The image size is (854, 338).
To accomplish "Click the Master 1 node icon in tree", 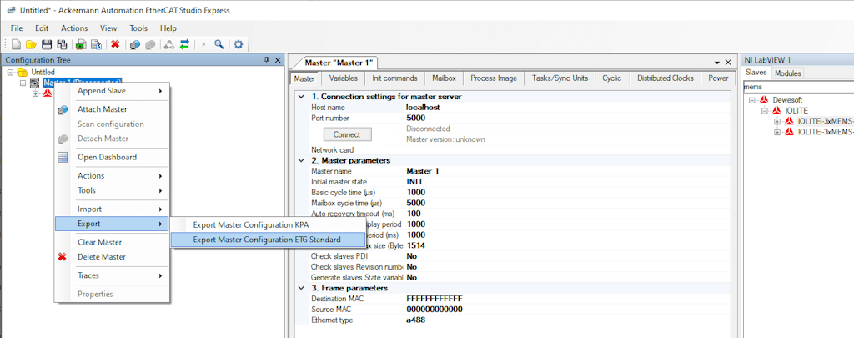I will [x=34, y=83].
